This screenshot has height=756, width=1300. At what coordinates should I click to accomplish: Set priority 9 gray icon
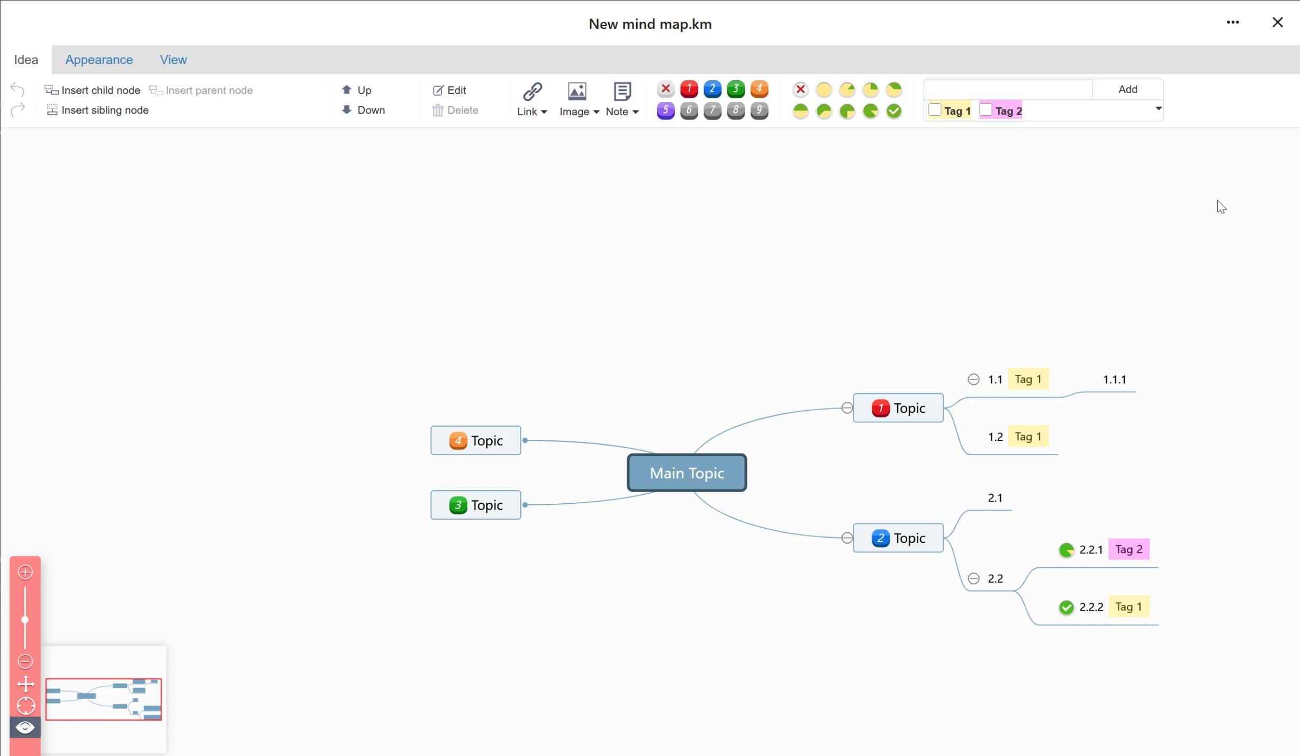coord(759,111)
